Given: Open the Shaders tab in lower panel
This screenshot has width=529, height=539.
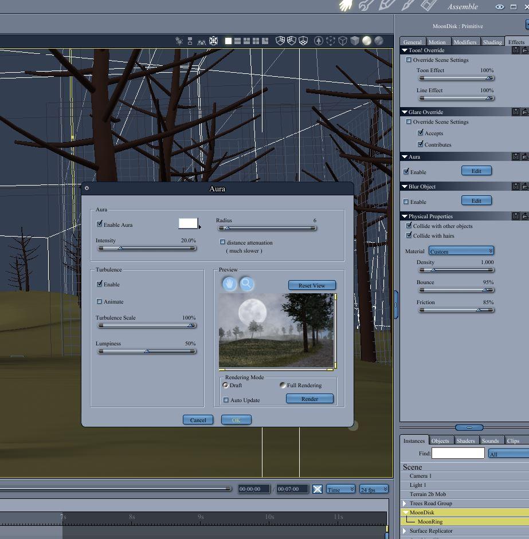Looking at the screenshot, I should click(x=465, y=440).
